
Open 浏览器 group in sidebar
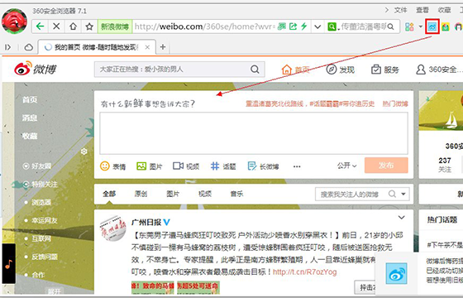[x=38, y=202]
